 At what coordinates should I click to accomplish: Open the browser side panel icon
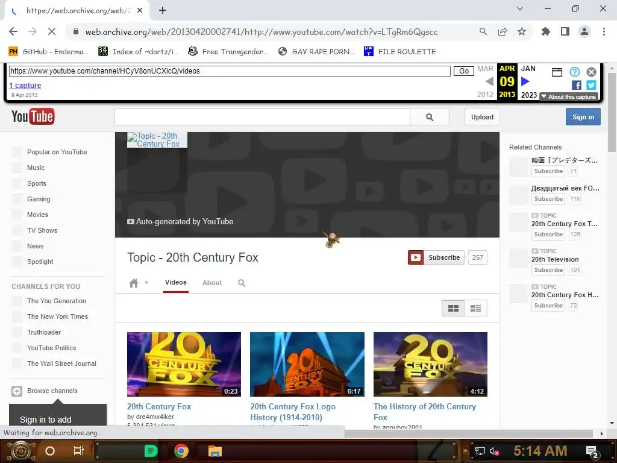pyautogui.click(x=565, y=32)
